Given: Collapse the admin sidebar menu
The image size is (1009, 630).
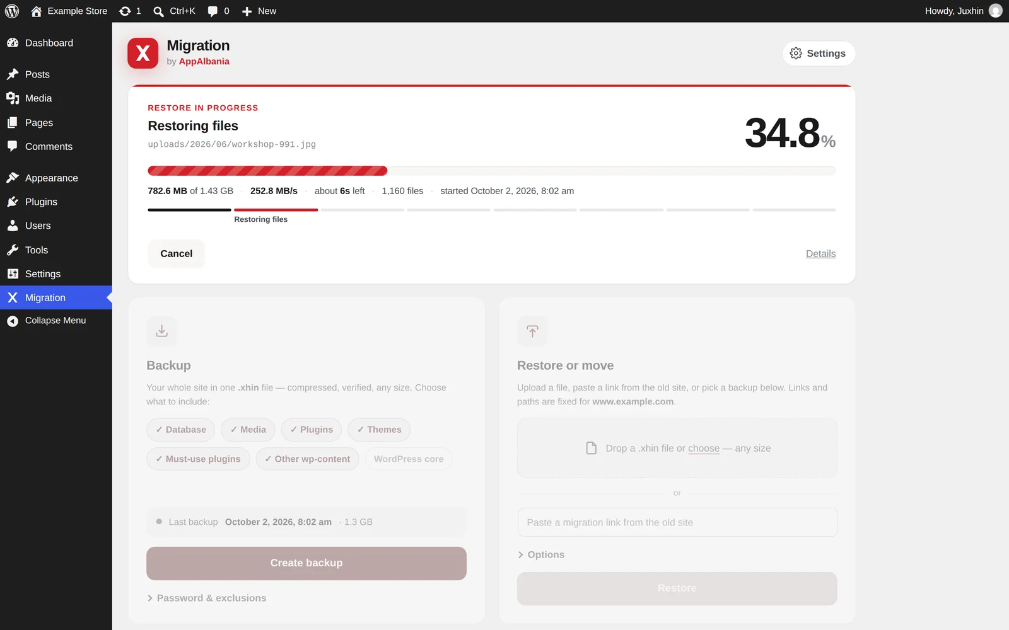Looking at the screenshot, I should point(56,321).
